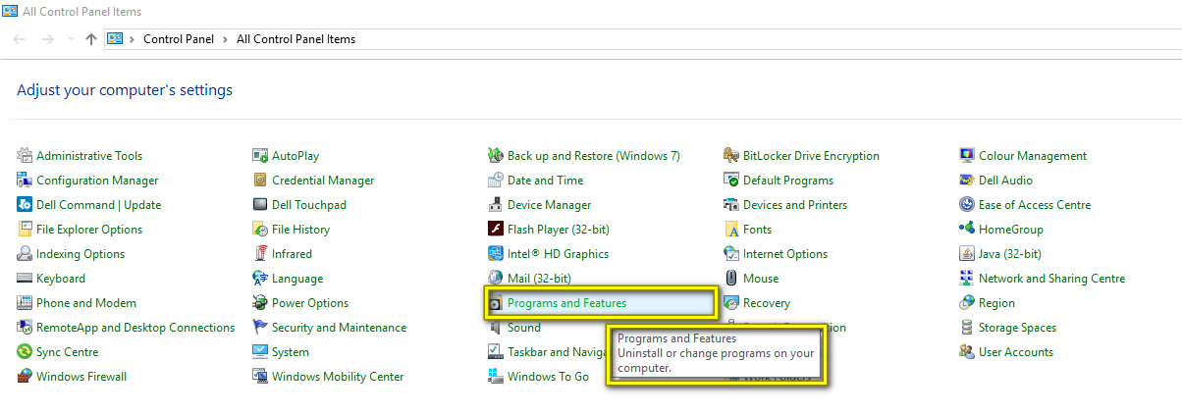Click the address bar Control Panel icon
1182x415 pixels.
(x=115, y=39)
